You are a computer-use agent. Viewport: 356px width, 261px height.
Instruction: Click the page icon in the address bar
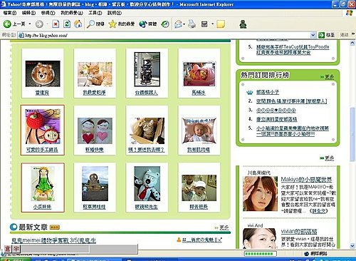tap(21, 36)
